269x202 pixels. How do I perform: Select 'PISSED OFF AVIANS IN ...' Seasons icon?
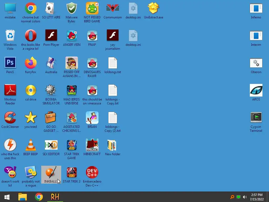pos(71,63)
